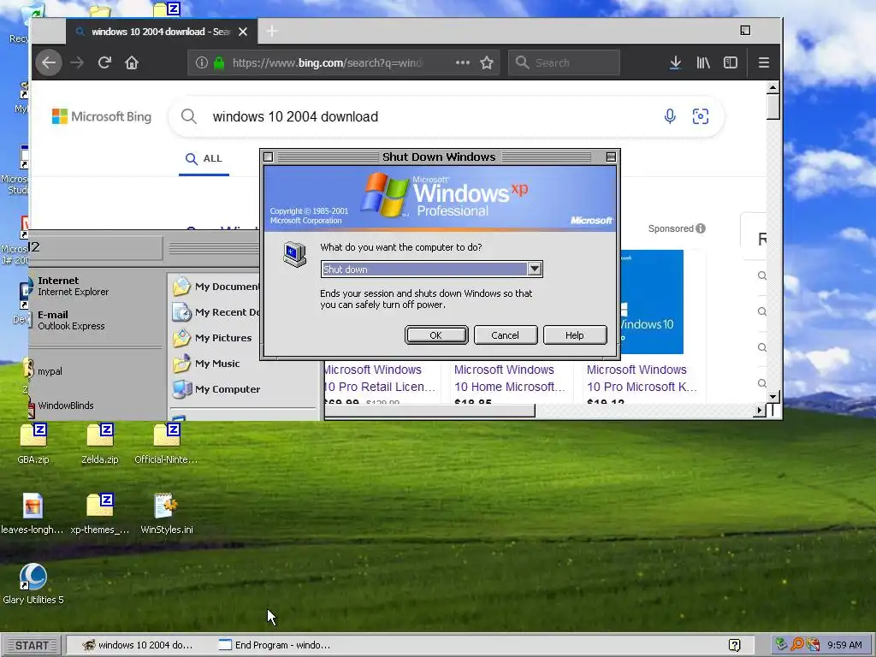Open the site information icon in address bar
Image resolution: width=876 pixels, height=657 pixels.
pyautogui.click(x=202, y=62)
